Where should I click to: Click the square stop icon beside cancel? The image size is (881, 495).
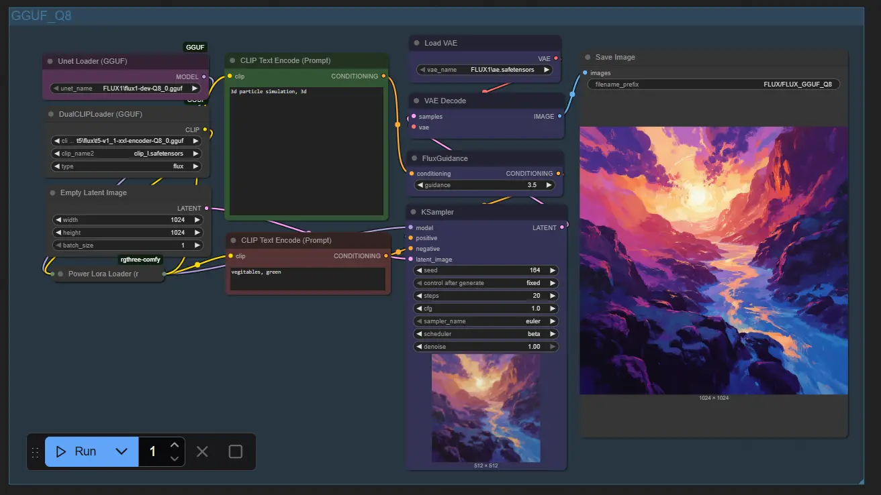coord(235,451)
